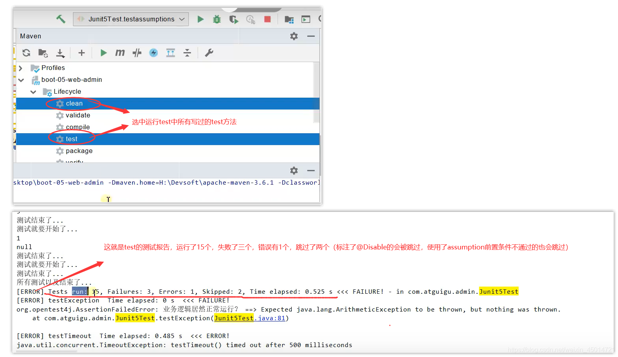Click the '所有测试以及结束了...' console line
Image resolution: width=618 pixels, height=357 pixels.
[54, 282]
